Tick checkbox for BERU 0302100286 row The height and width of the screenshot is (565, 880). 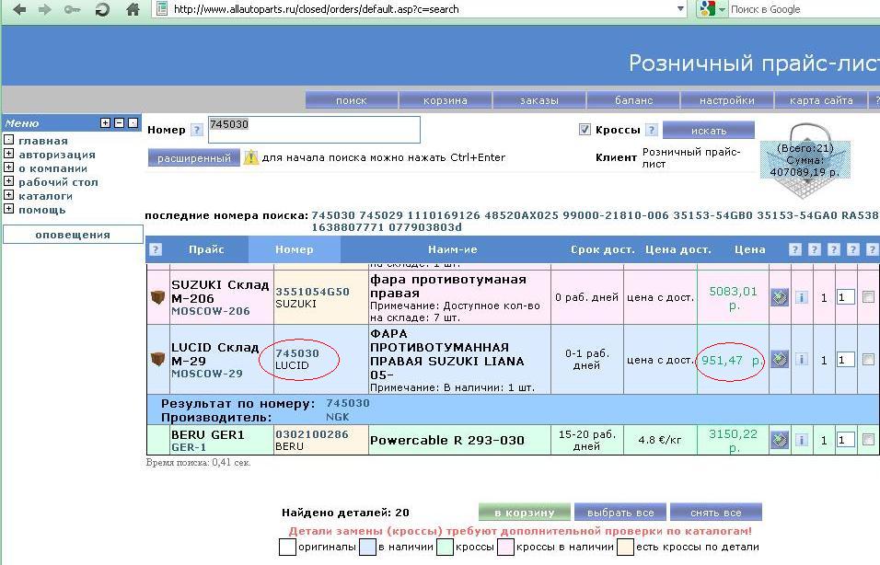[868, 440]
